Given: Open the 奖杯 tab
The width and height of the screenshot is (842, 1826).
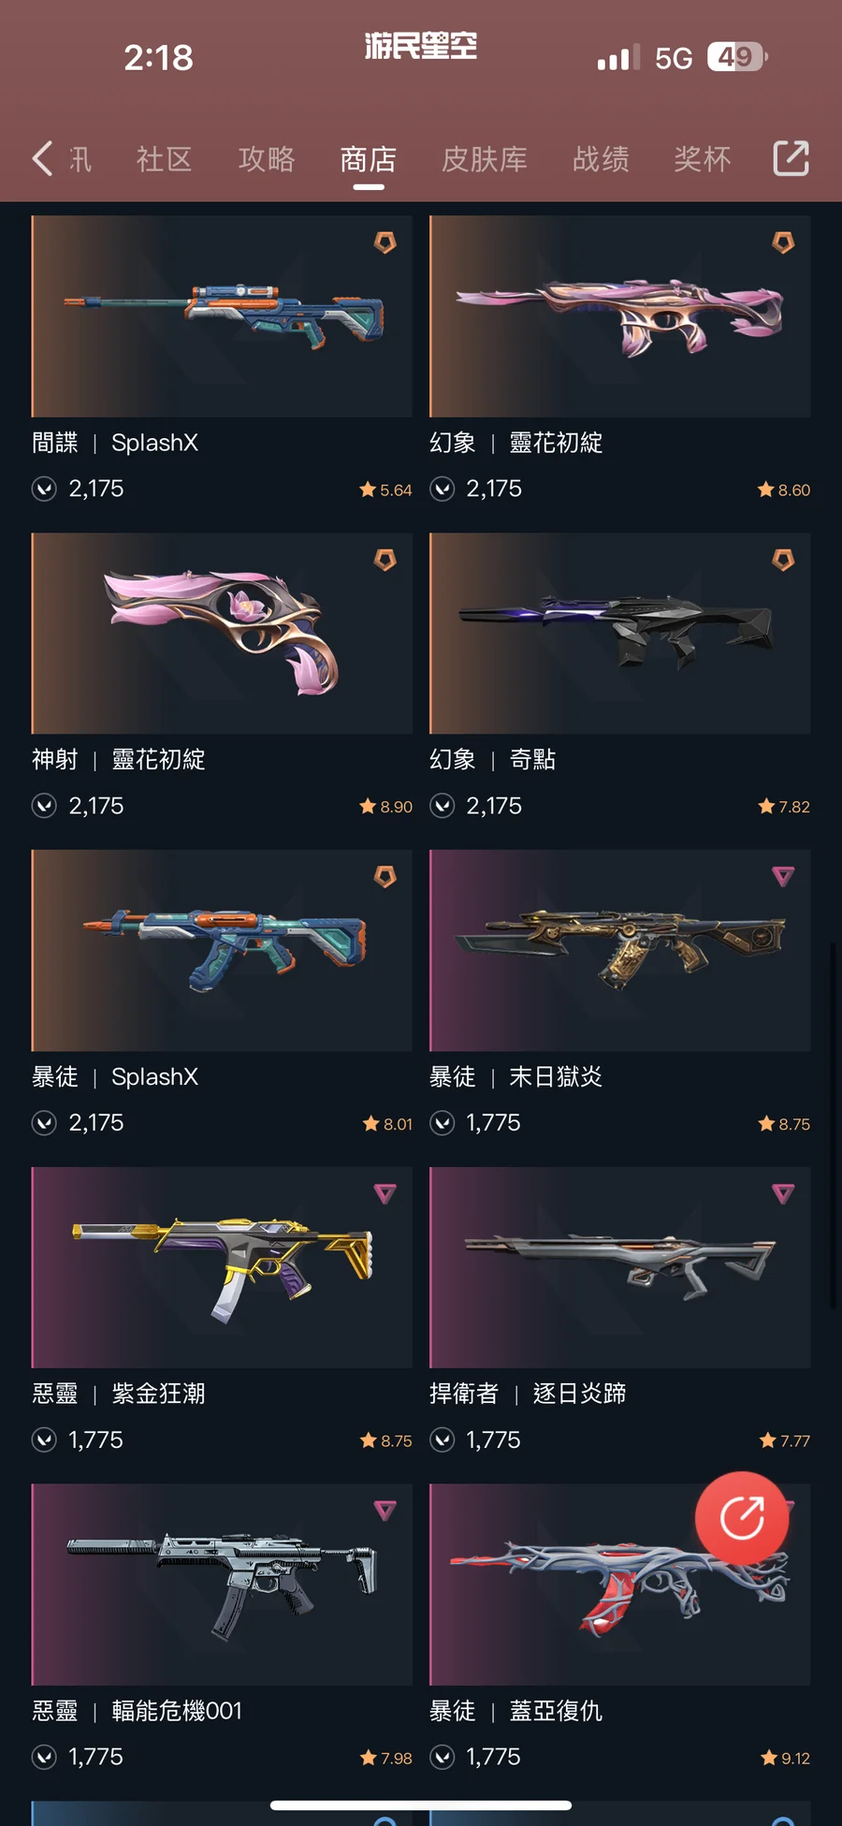Looking at the screenshot, I should coord(703,159).
